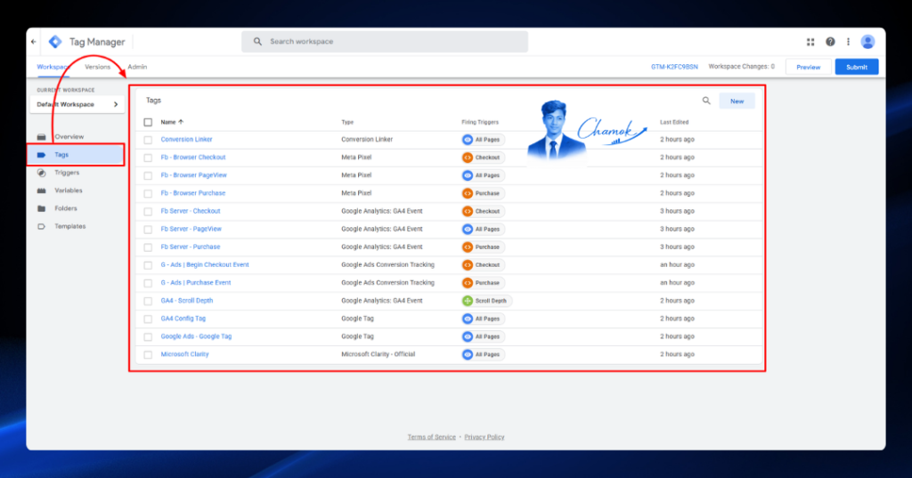Click the search magnifier in Tags panel
Viewport: 912px width, 478px height.
pos(706,101)
